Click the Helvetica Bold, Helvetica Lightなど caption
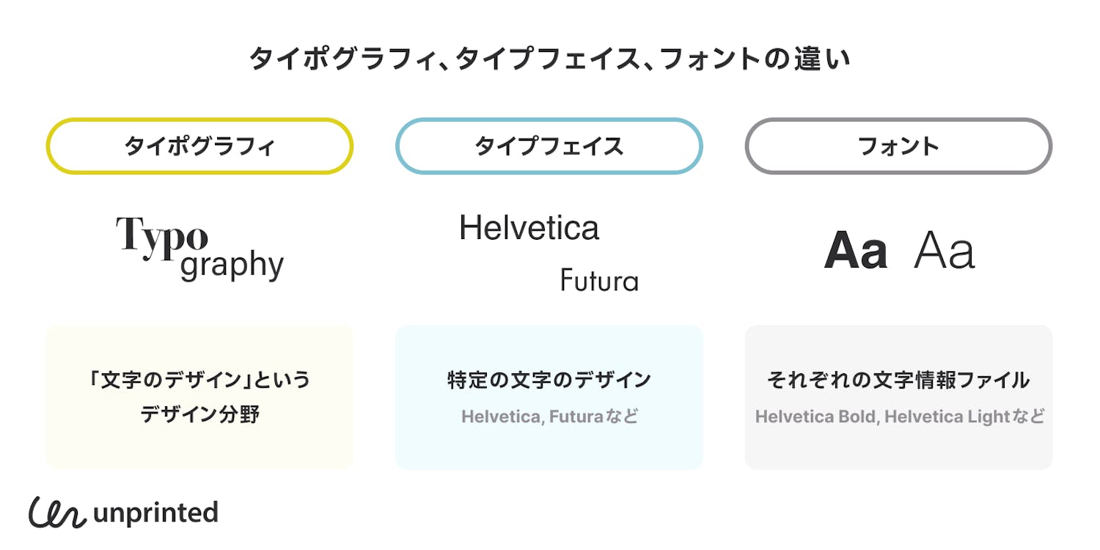The image size is (1100, 550). point(898,417)
